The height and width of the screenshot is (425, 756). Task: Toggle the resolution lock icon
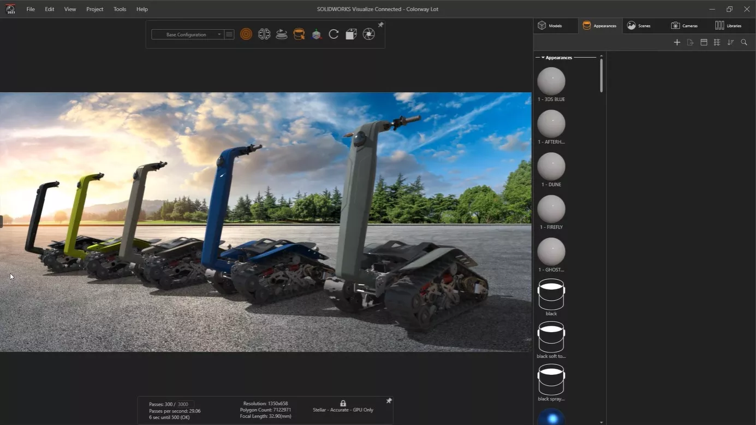(343, 403)
